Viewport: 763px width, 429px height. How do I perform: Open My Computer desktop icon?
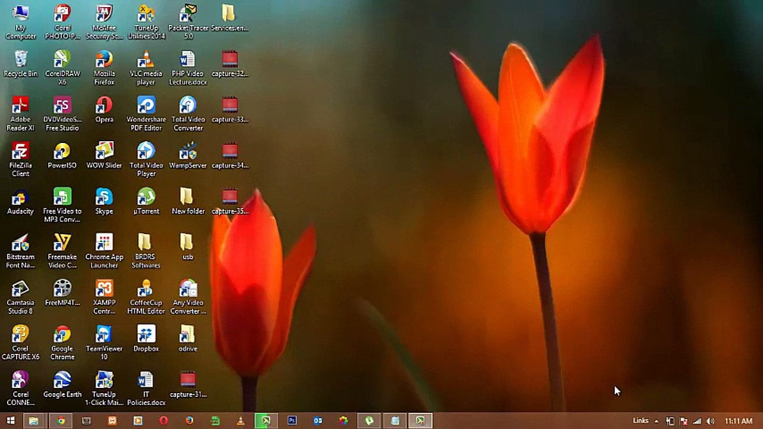(x=21, y=22)
